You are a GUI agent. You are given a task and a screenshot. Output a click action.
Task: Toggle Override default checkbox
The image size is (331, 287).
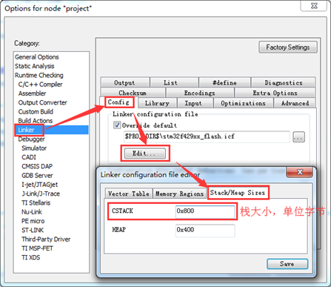pos(117,125)
